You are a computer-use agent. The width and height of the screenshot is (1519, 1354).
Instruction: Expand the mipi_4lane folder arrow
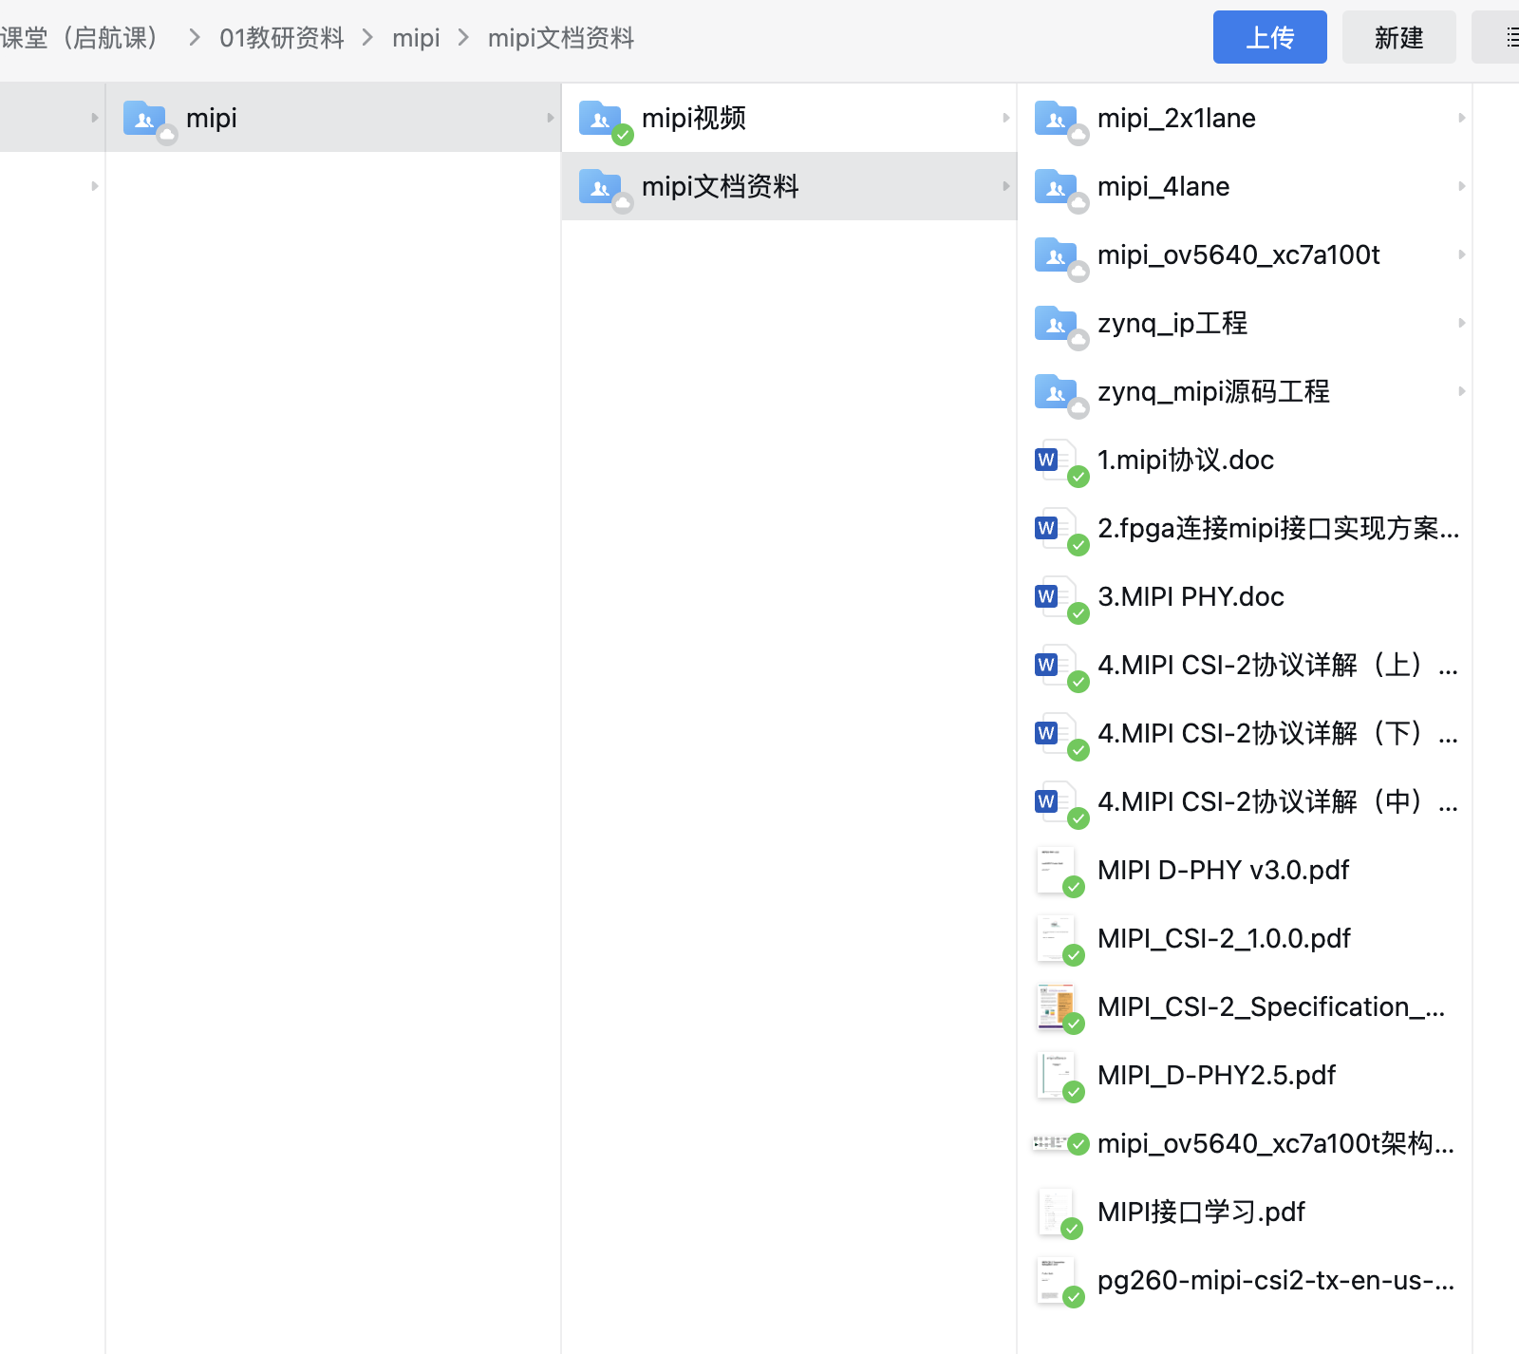(x=1462, y=187)
